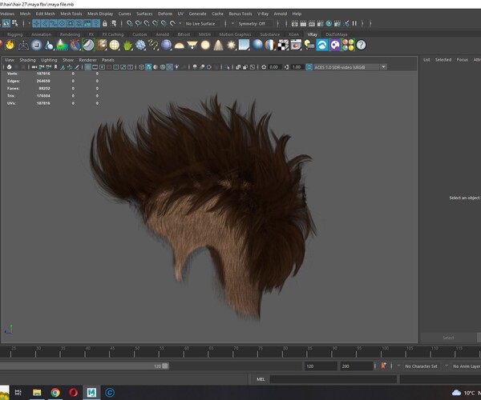This screenshot has height=400, width=481.
Task: Click the viewport gamma value 1.00 field
Action: pos(297,67)
